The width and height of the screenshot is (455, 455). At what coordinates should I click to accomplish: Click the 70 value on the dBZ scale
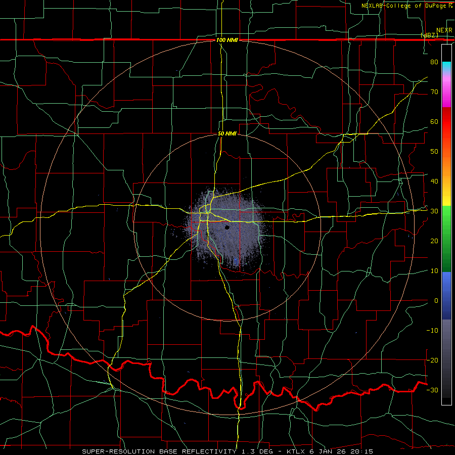(434, 92)
